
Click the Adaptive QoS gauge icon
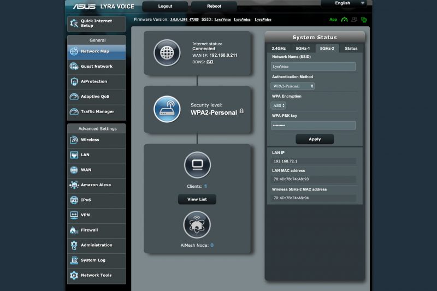pos(74,96)
